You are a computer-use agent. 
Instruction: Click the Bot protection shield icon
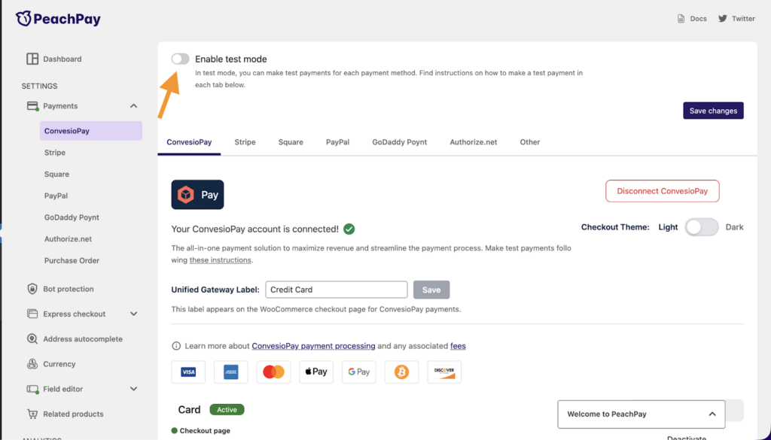(x=32, y=289)
